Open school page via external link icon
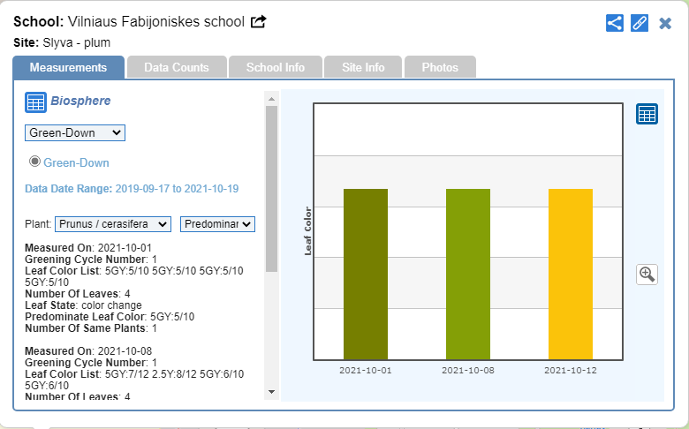The width and height of the screenshot is (689, 429). (x=259, y=22)
